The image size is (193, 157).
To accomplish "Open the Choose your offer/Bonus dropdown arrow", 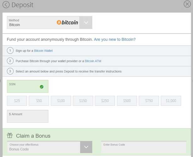I will pyautogui.click(x=86, y=147).
